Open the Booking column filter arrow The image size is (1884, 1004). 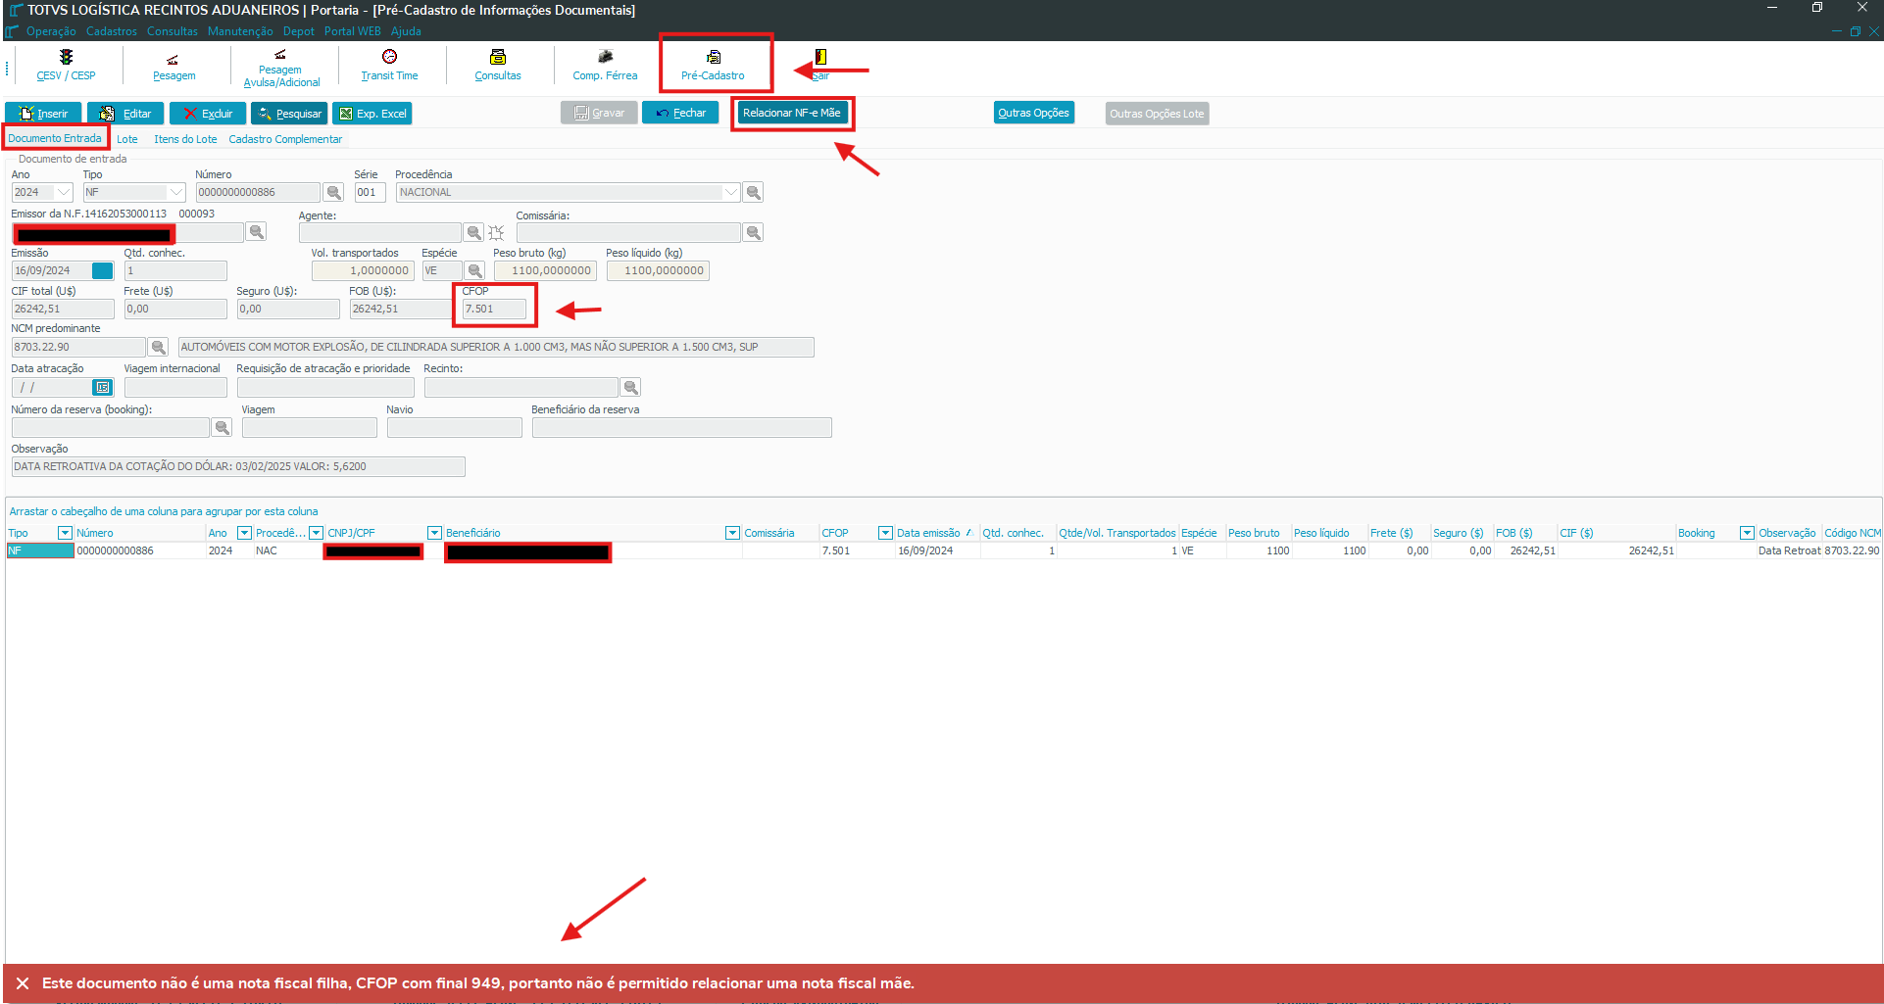[x=1747, y=533]
